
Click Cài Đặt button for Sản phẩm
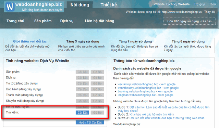82,72
